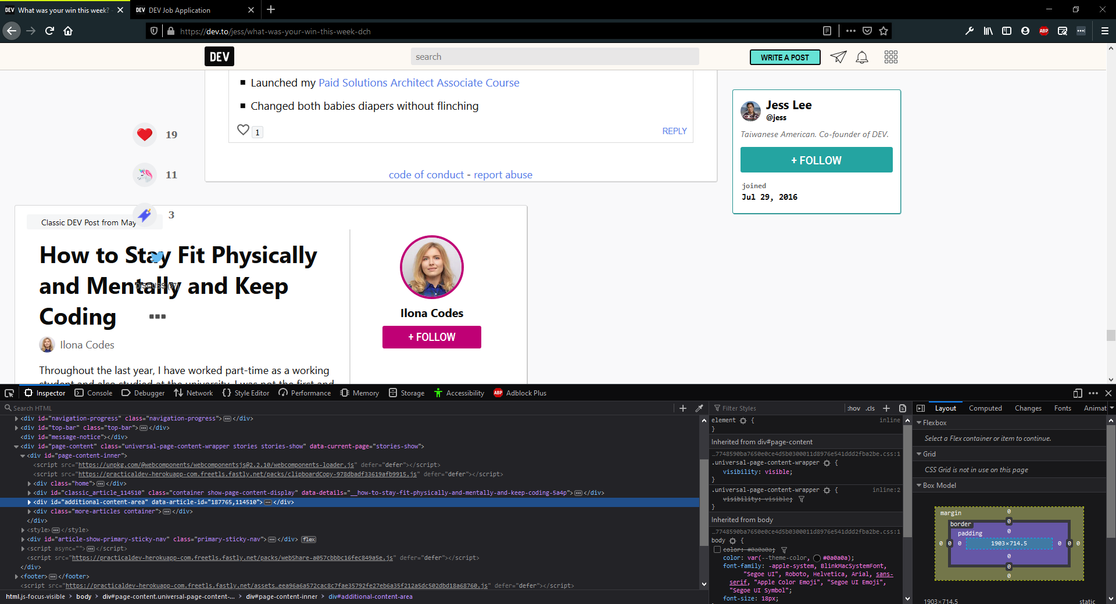Viewport: 1116px width, 604px height.
Task: Toggle the three-pane inspector sidebar icon
Action: 921,408
